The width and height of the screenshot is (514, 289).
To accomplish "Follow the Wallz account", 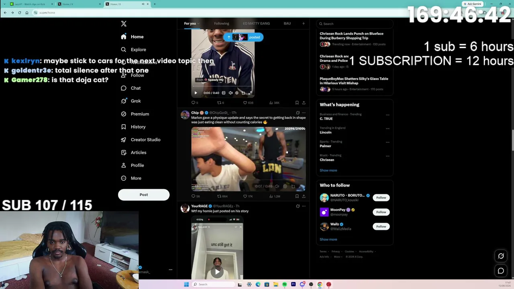I will tap(381, 226).
